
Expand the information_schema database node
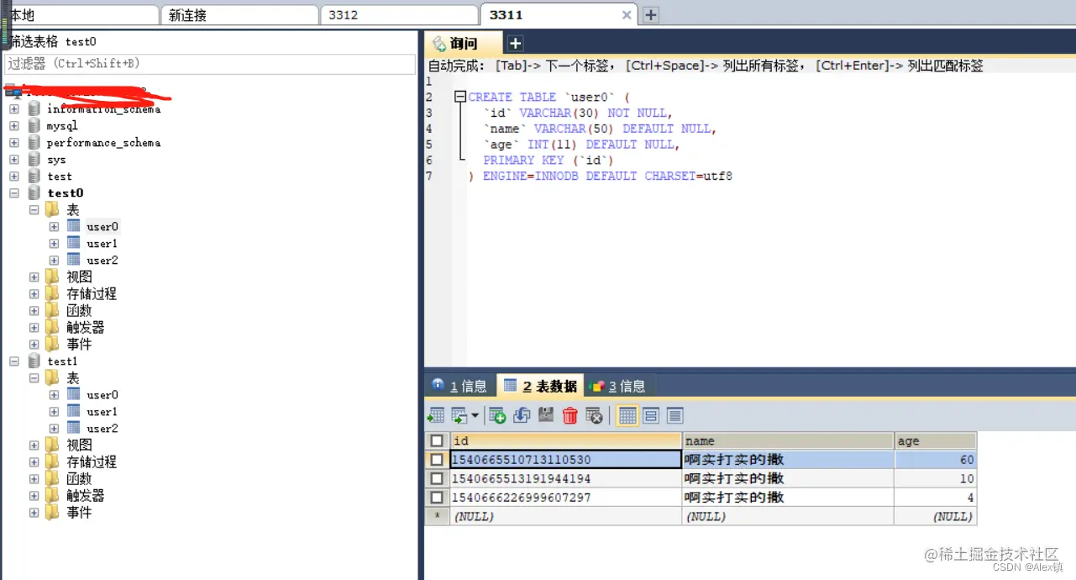click(x=14, y=108)
